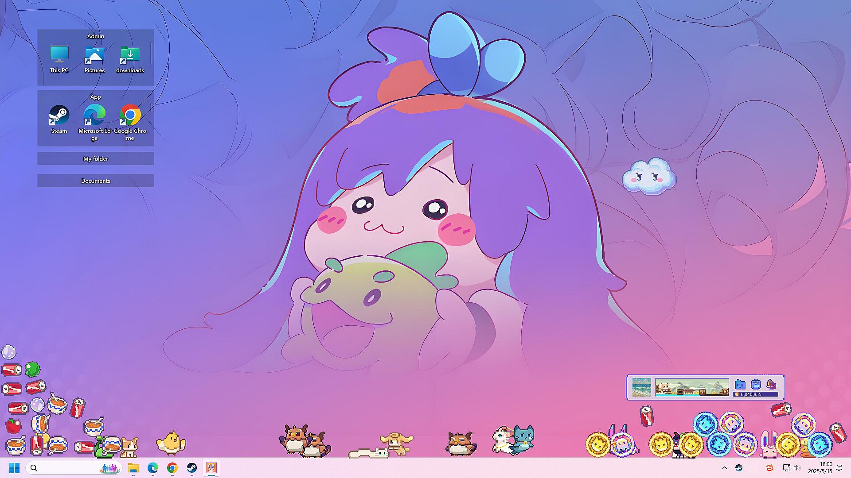Toggle the Windows do-not-disturb notification bell

(839, 468)
